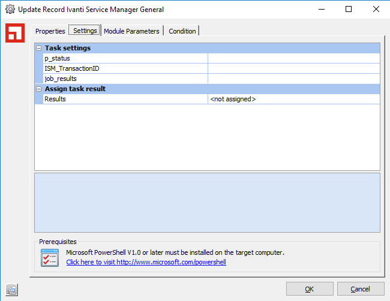Click the bottom-left window list icon
This screenshot has height=301, width=390.
[11, 290]
